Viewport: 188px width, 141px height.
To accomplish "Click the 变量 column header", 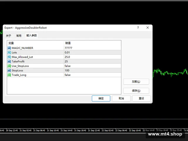I will tap(36, 43).
